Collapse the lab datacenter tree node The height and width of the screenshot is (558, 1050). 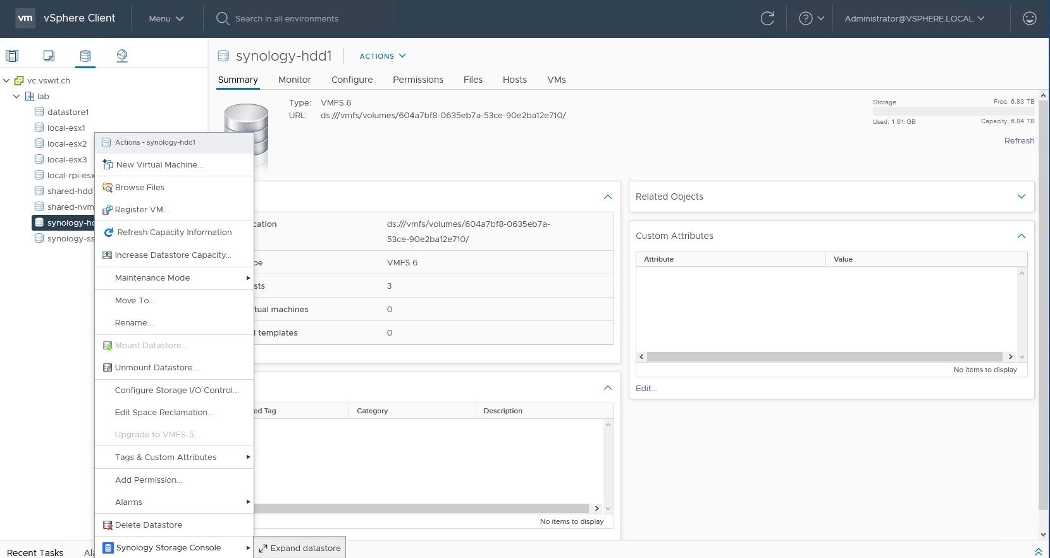(x=16, y=96)
